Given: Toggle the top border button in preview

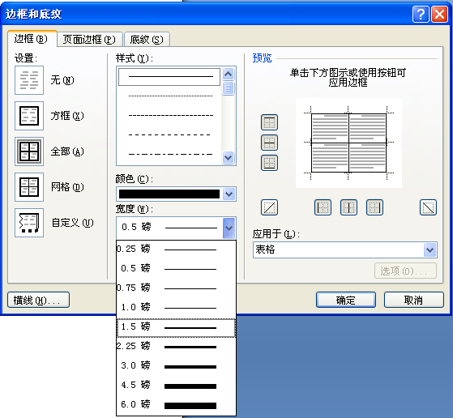Looking at the screenshot, I should [269, 122].
